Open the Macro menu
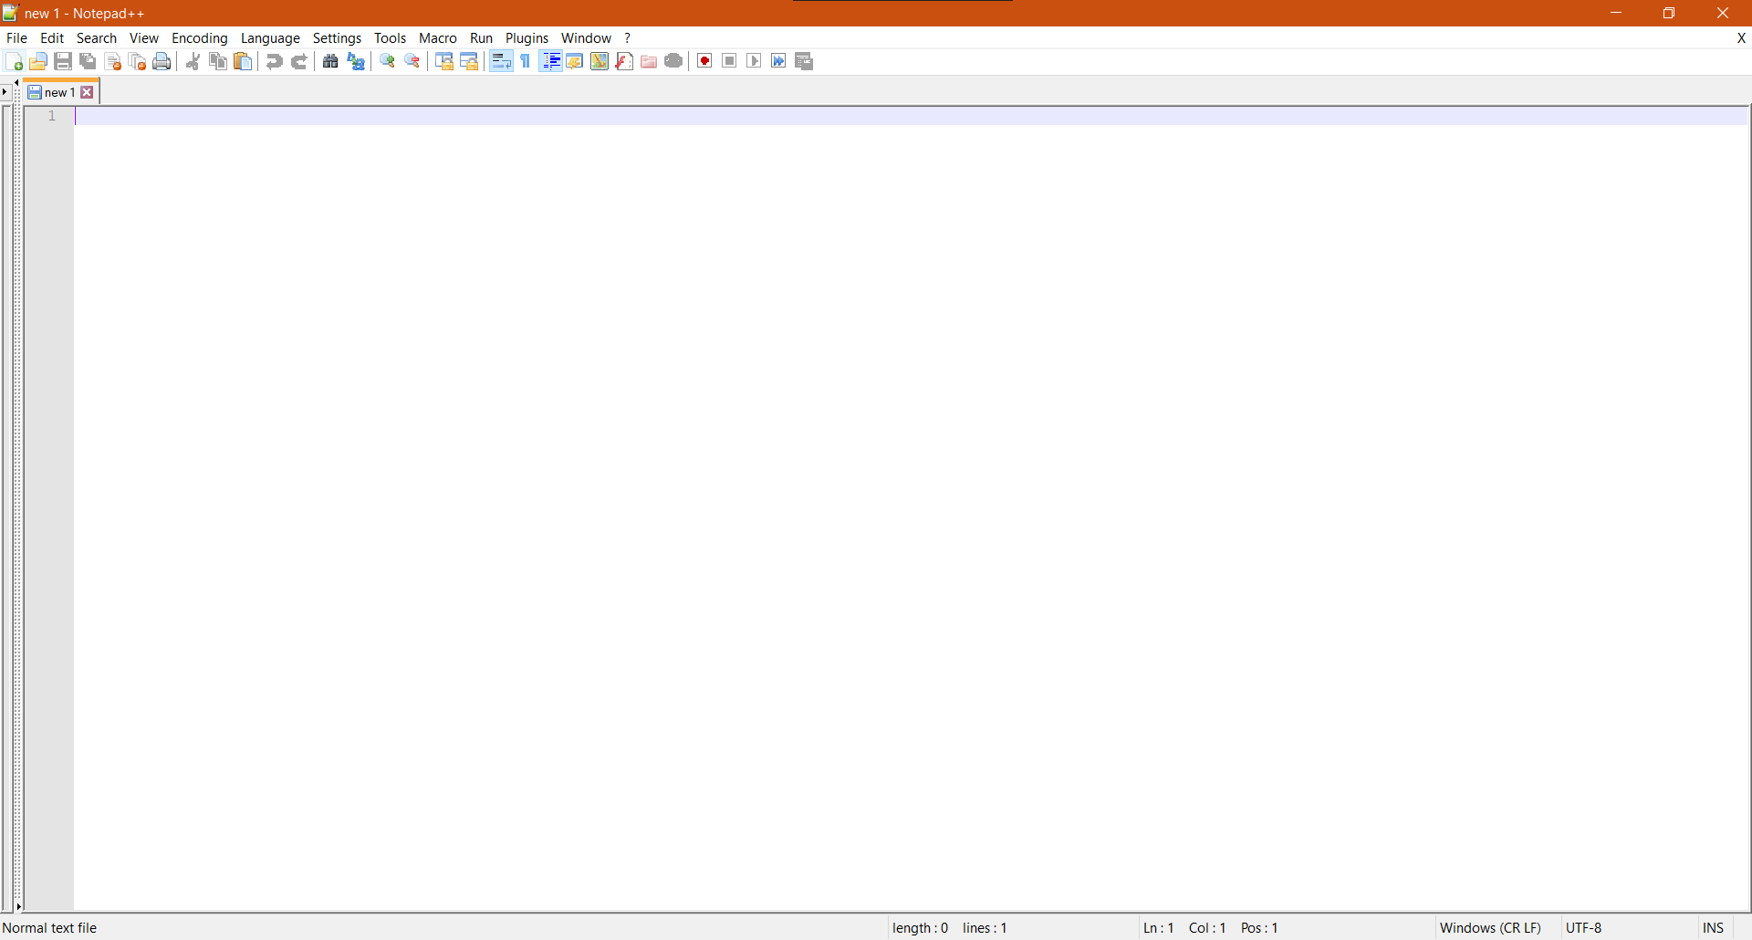The height and width of the screenshot is (940, 1752). click(438, 37)
